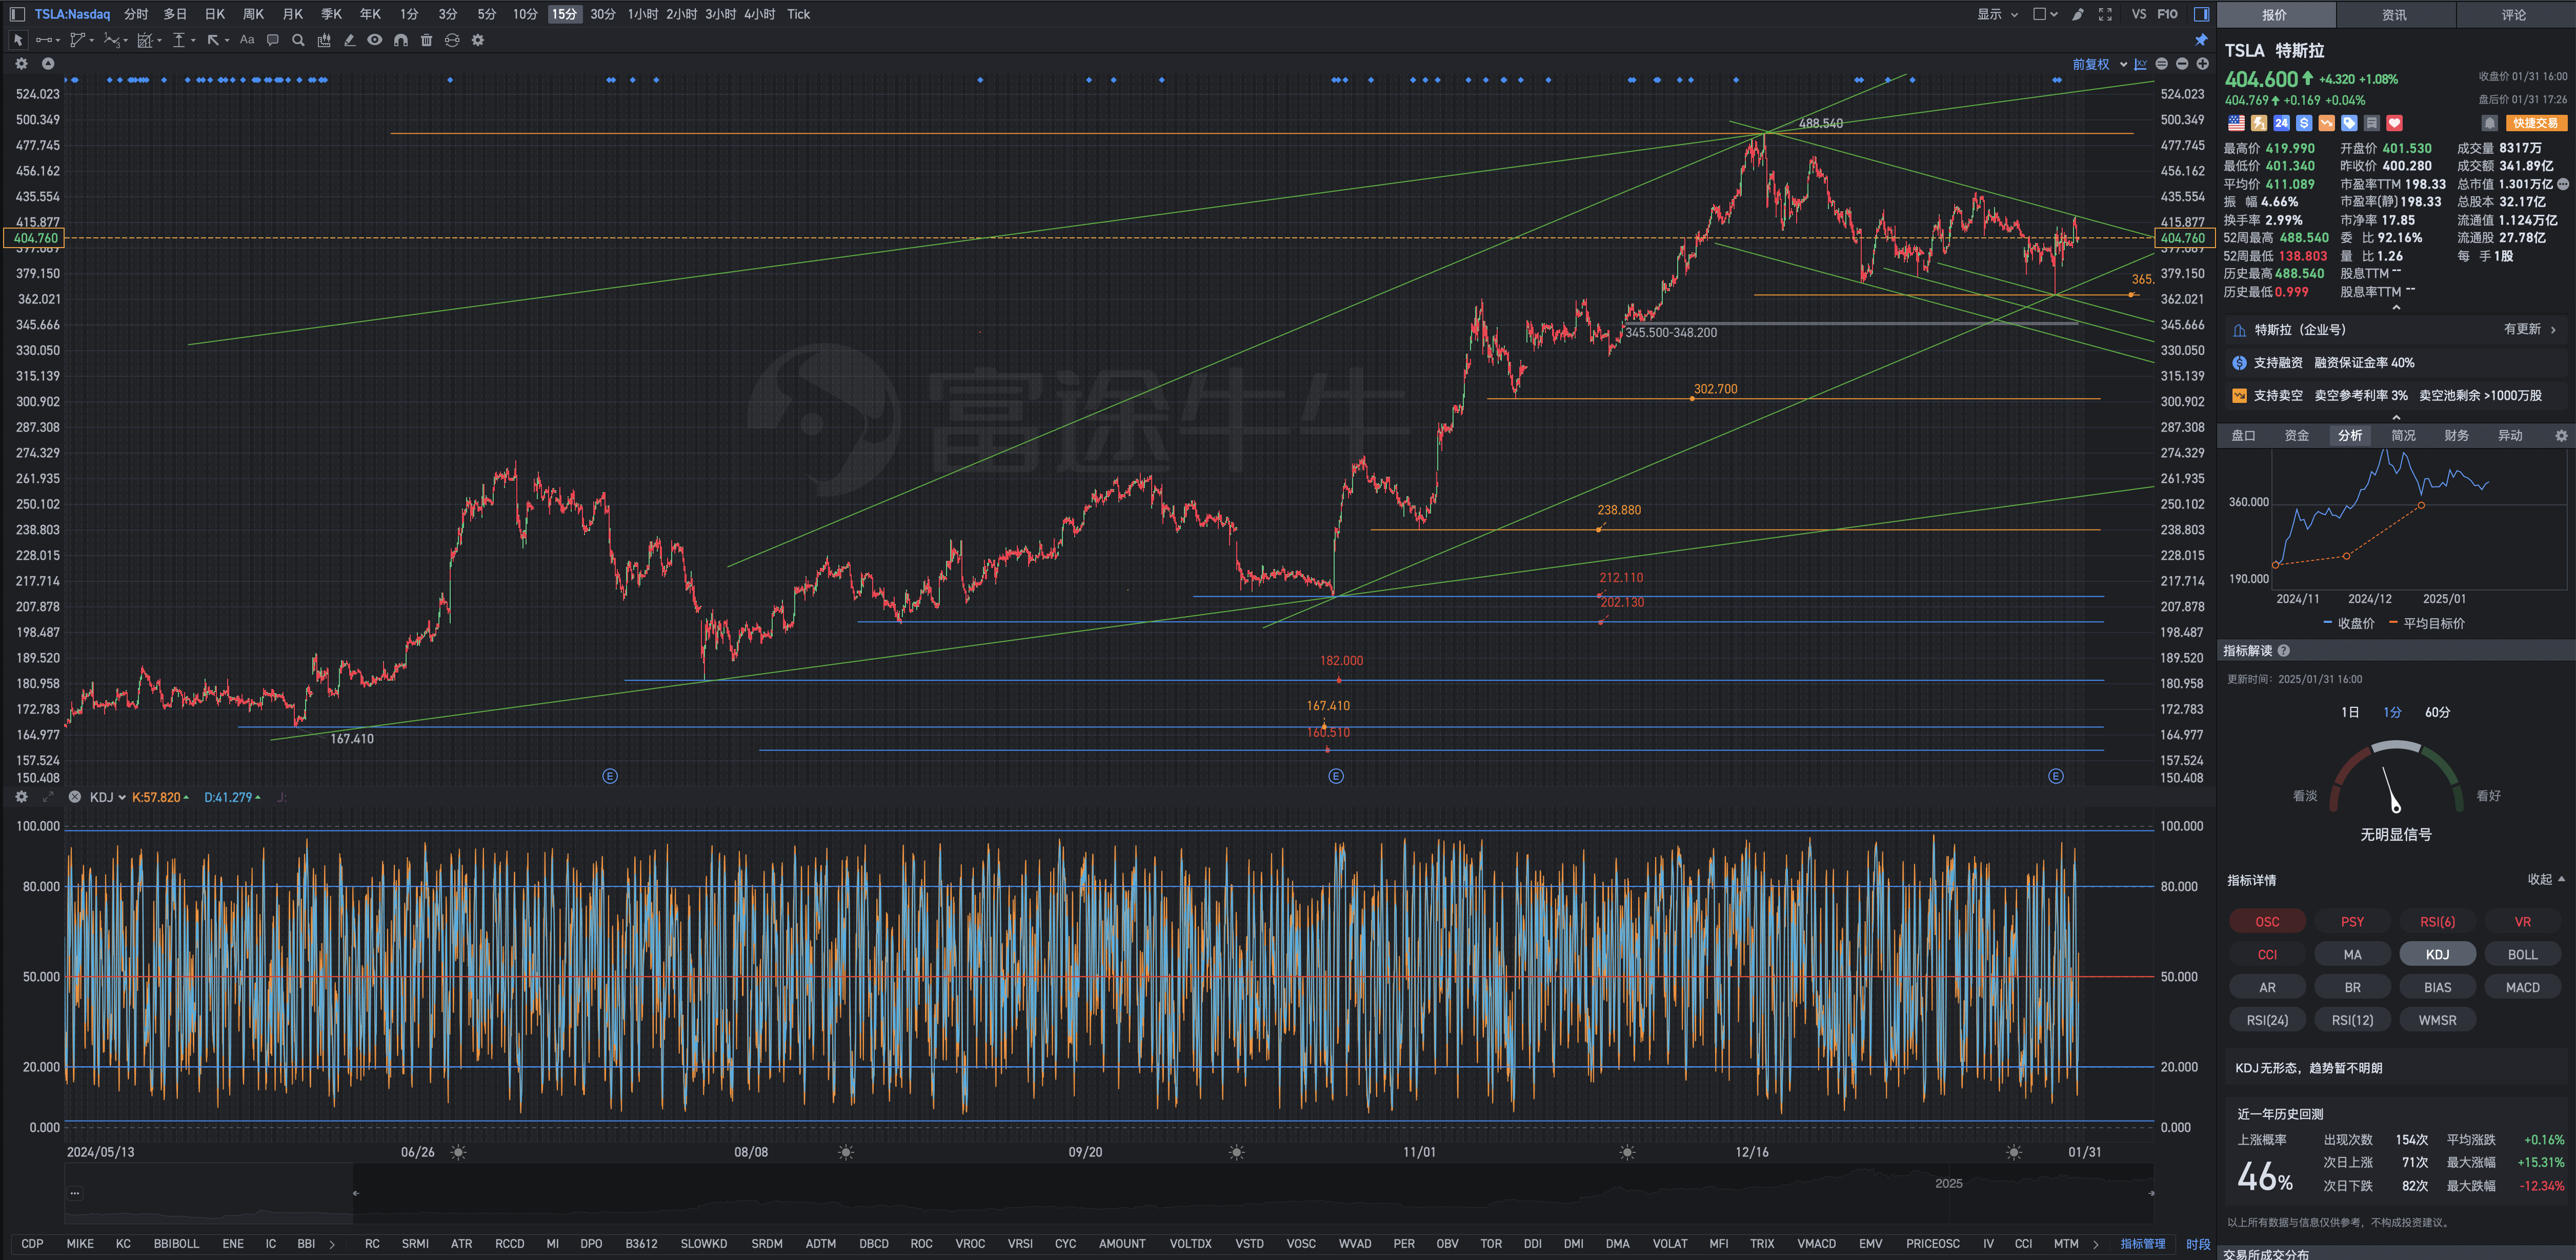Open the F10 company info

click(x=2167, y=14)
